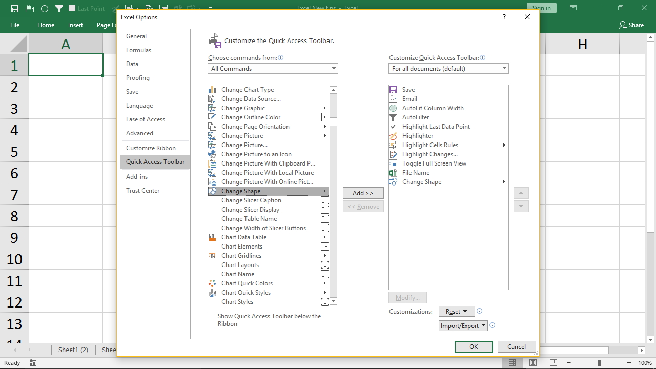Click the AutoFilter funnel in Excel's title bar
656x369 pixels.
pyautogui.click(x=59, y=8)
